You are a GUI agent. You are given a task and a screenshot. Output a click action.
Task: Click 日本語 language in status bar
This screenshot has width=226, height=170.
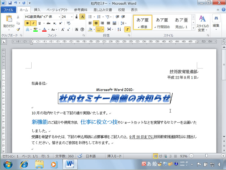tap(91, 156)
